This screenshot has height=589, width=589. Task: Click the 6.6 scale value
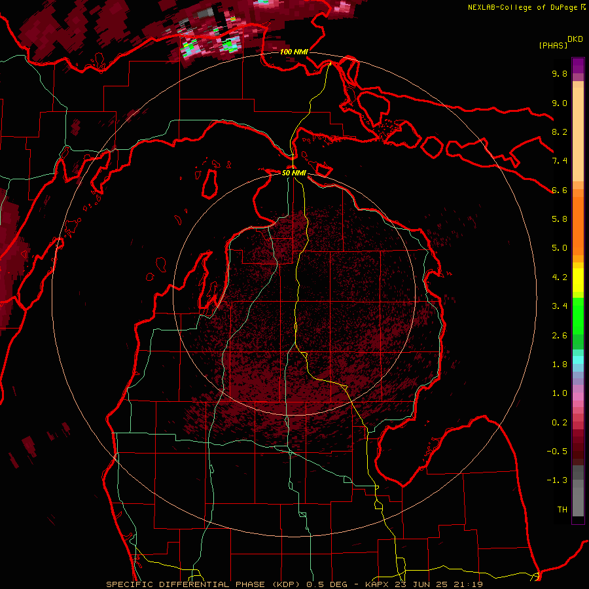[x=560, y=190]
